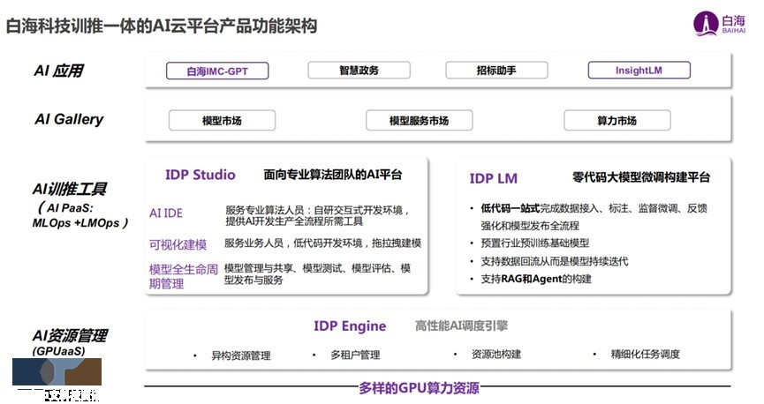Select the bullet 支持数据回流从而是模型持续迭代
The height and width of the screenshot is (404, 764).
[x=555, y=261]
